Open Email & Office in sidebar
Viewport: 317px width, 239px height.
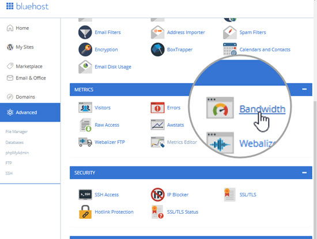[x=27, y=78]
